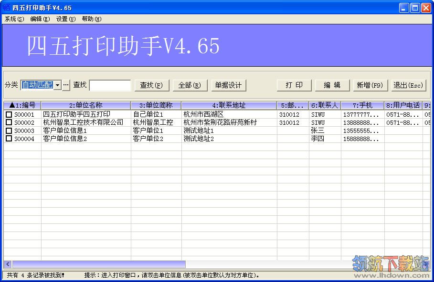Sort by the 1:编号 column header
Viewport: 434px width, 282px height.
[22, 105]
